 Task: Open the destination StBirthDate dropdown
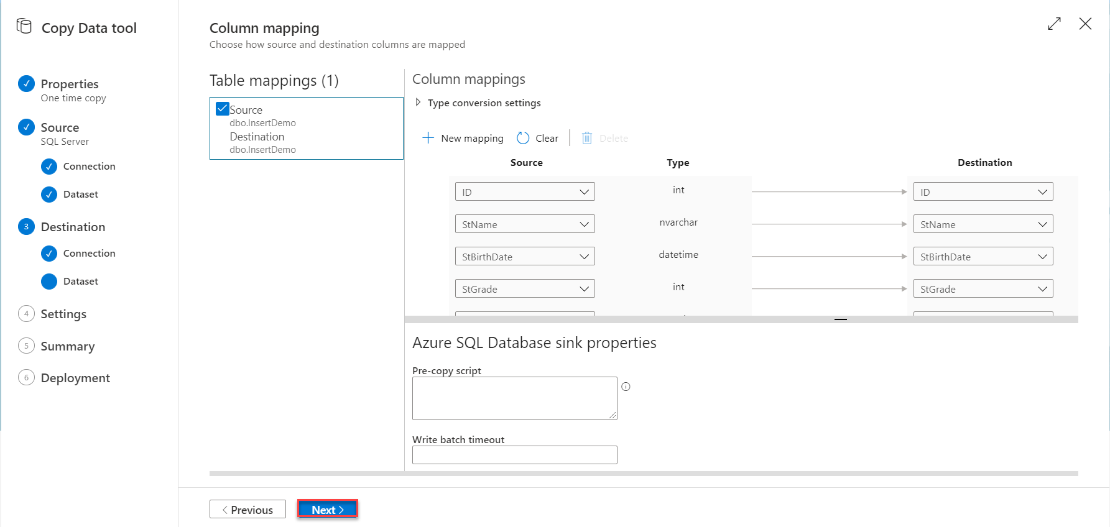(x=983, y=256)
